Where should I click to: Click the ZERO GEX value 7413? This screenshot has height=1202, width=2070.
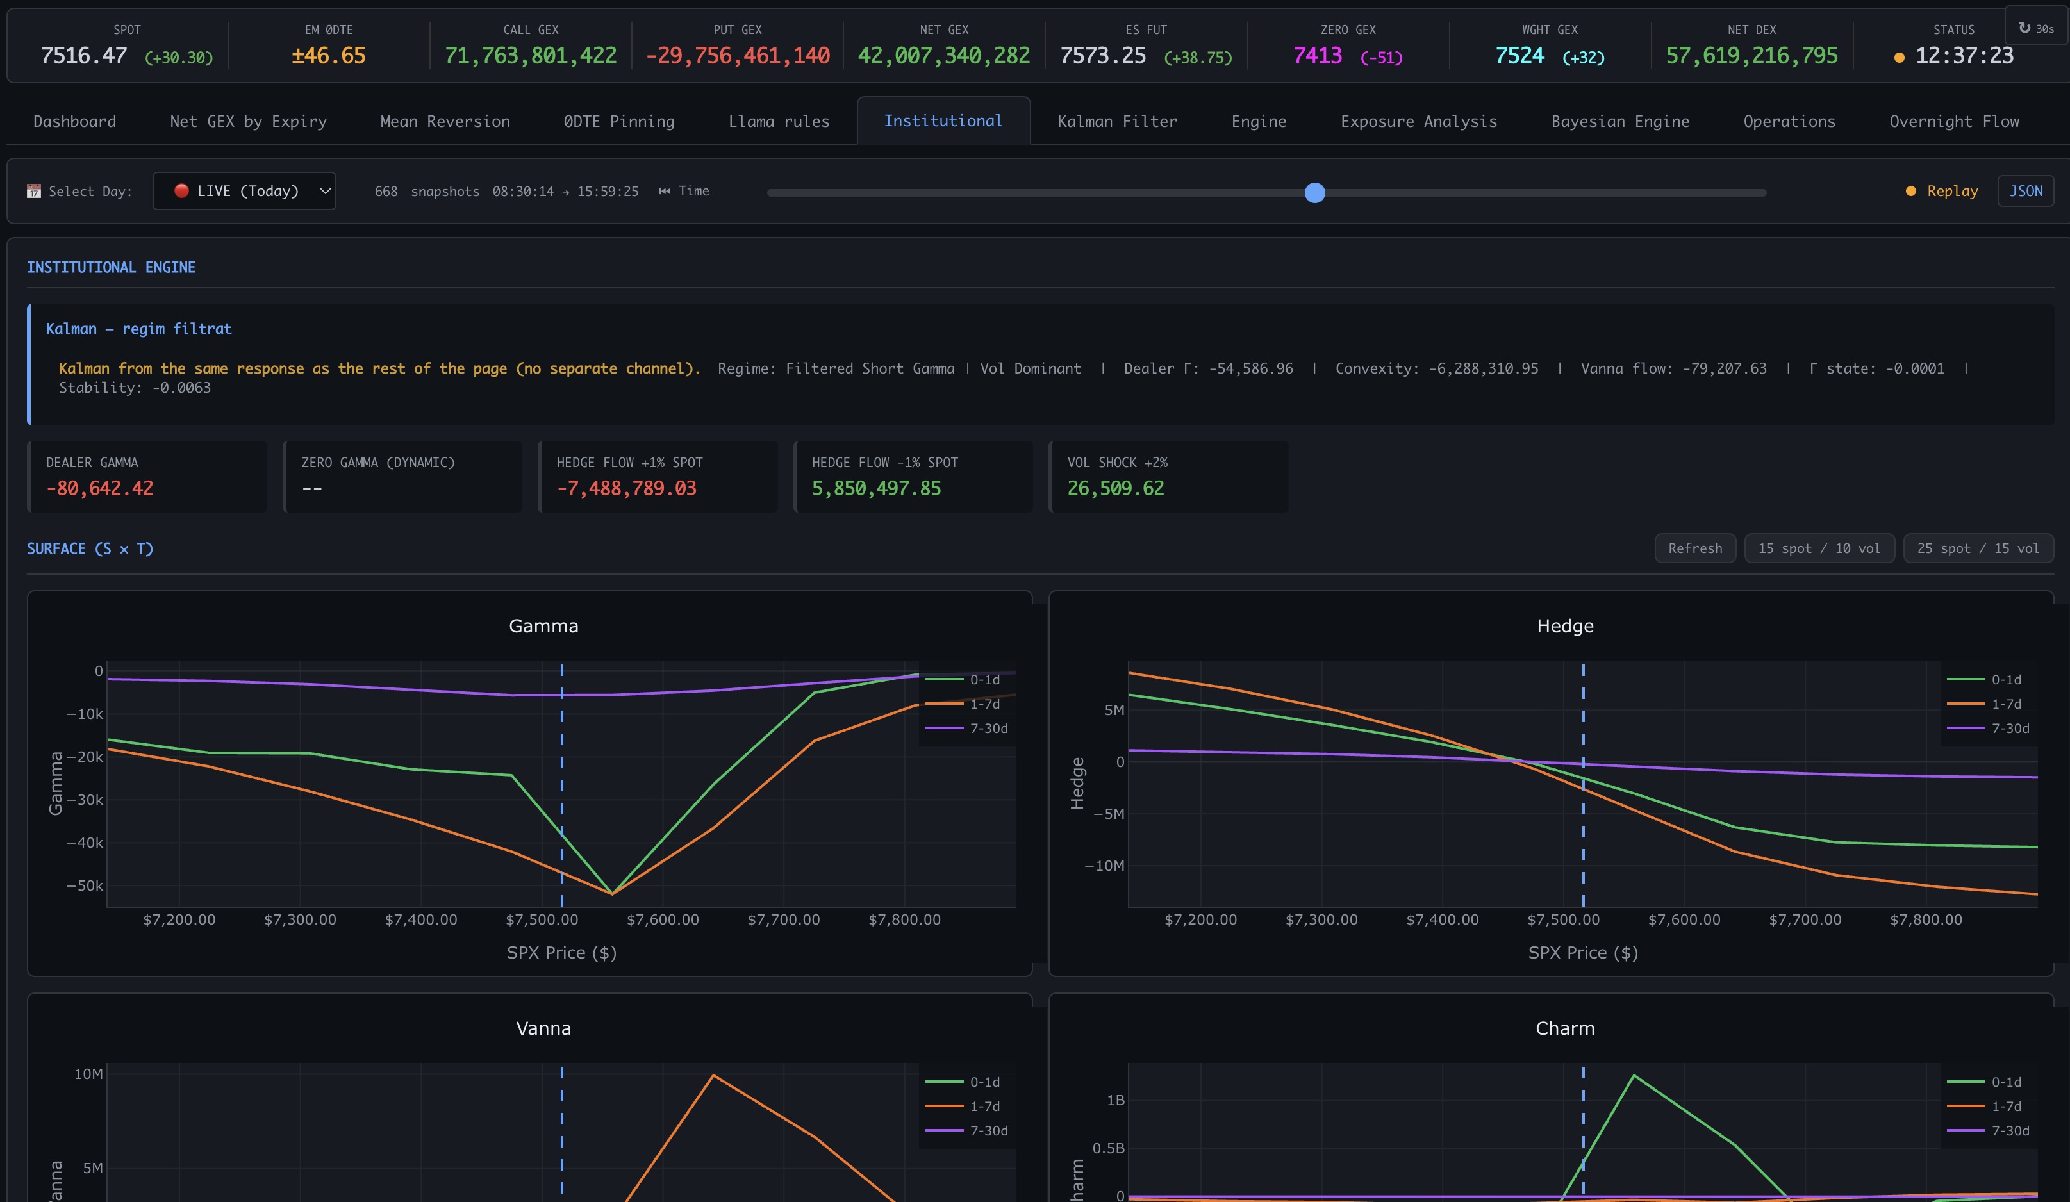point(1318,56)
